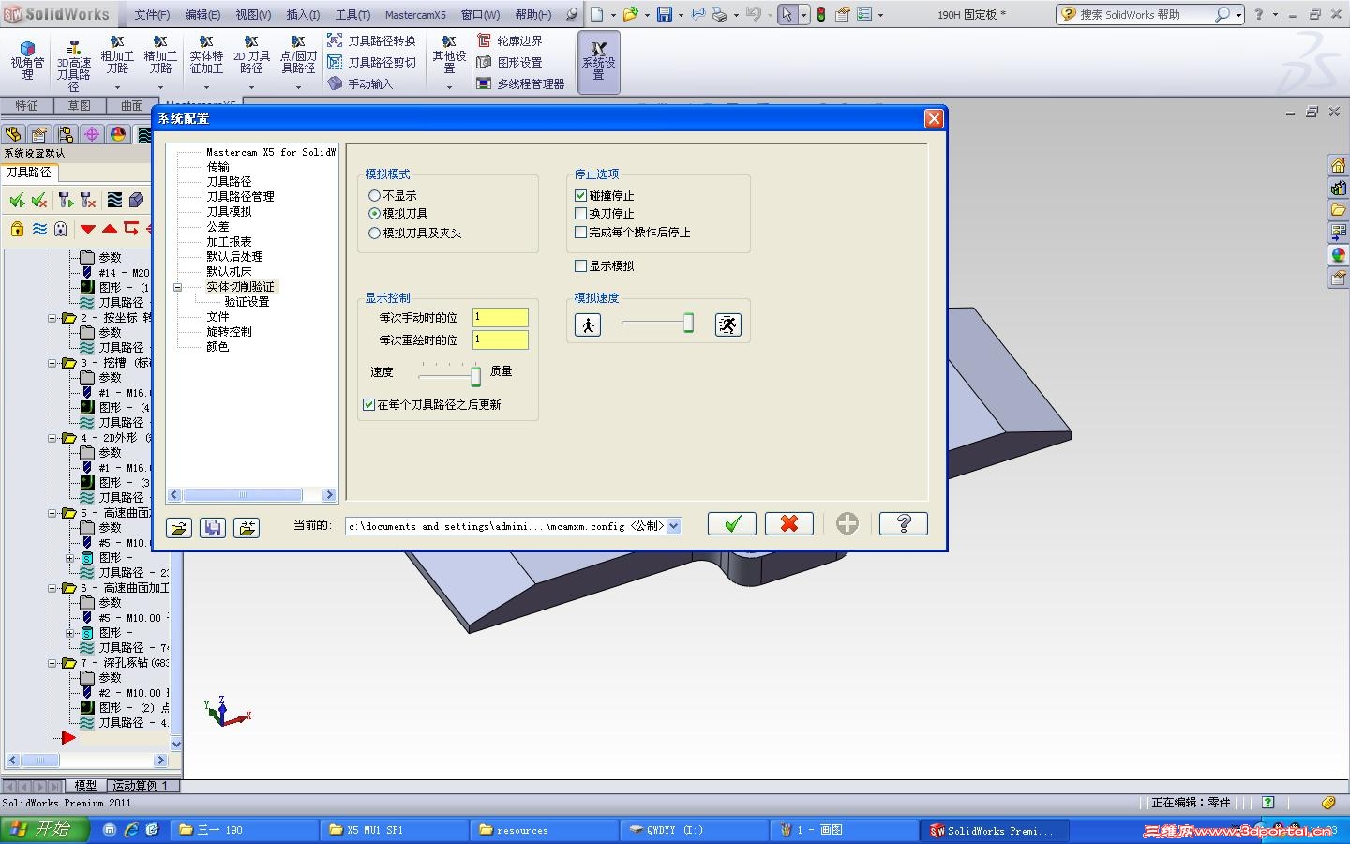This screenshot has height=844, width=1350.
Task: Enable the 完成每个操作后停止 checkbox
Action: (x=581, y=233)
